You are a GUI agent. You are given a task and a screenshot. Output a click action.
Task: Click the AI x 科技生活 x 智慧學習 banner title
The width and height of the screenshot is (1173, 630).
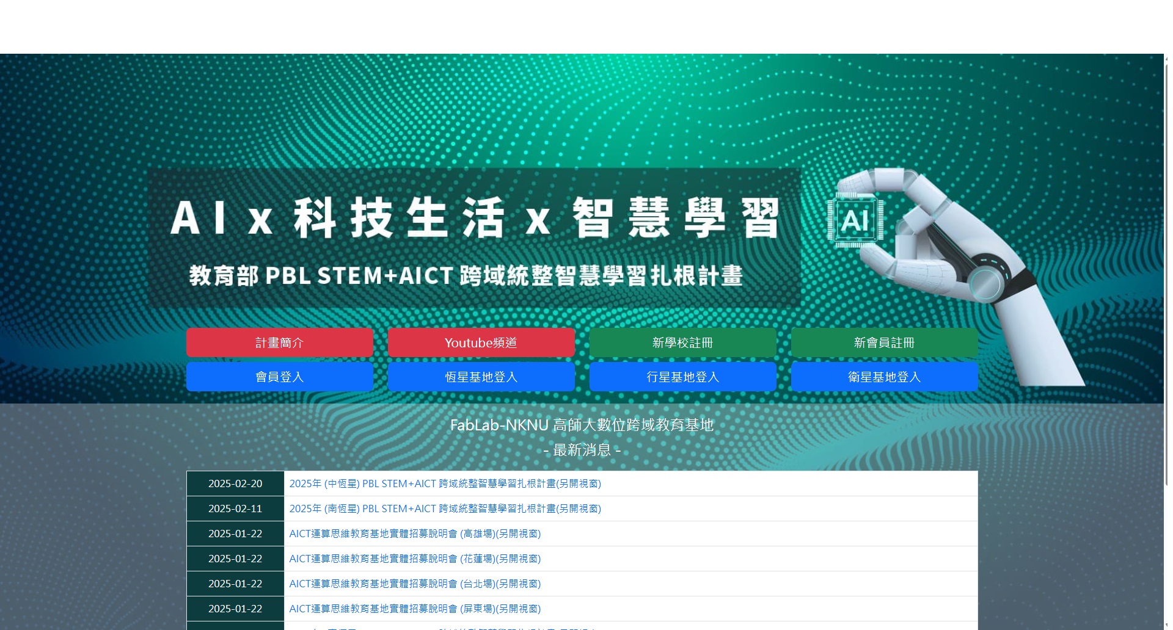coord(475,218)
